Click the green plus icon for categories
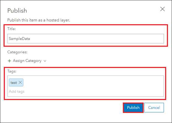Viewport: 172px width, 123px height. [x=9, y=61]
